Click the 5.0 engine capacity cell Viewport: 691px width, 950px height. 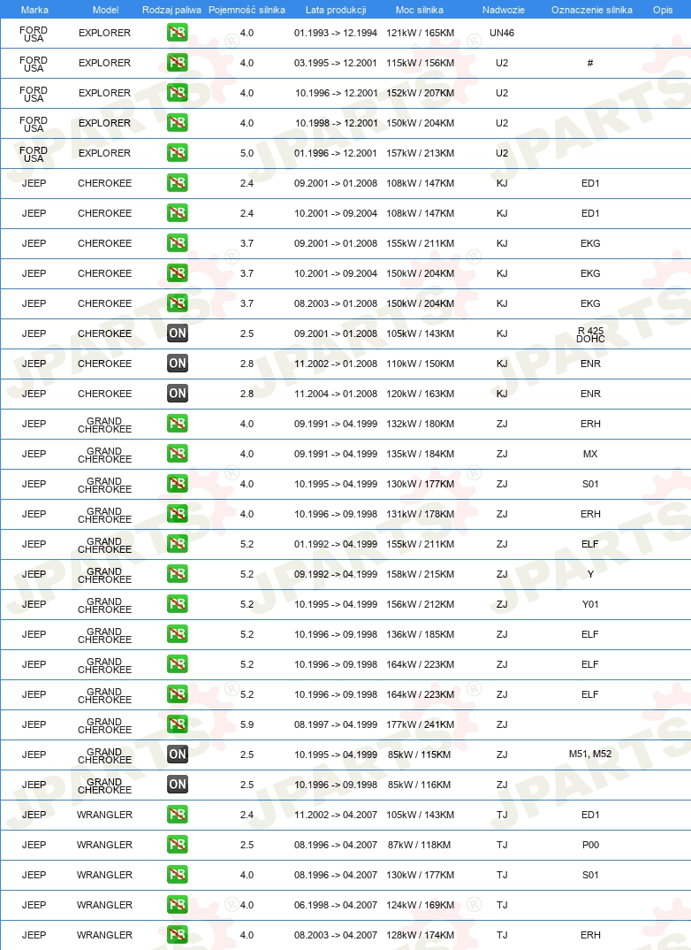247,153
